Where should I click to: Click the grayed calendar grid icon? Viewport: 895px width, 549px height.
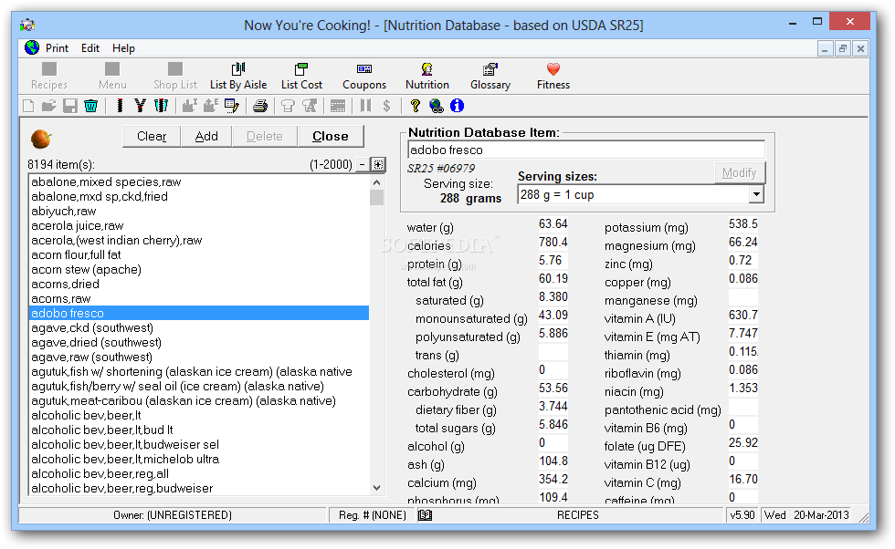click(x=338, y=106)
